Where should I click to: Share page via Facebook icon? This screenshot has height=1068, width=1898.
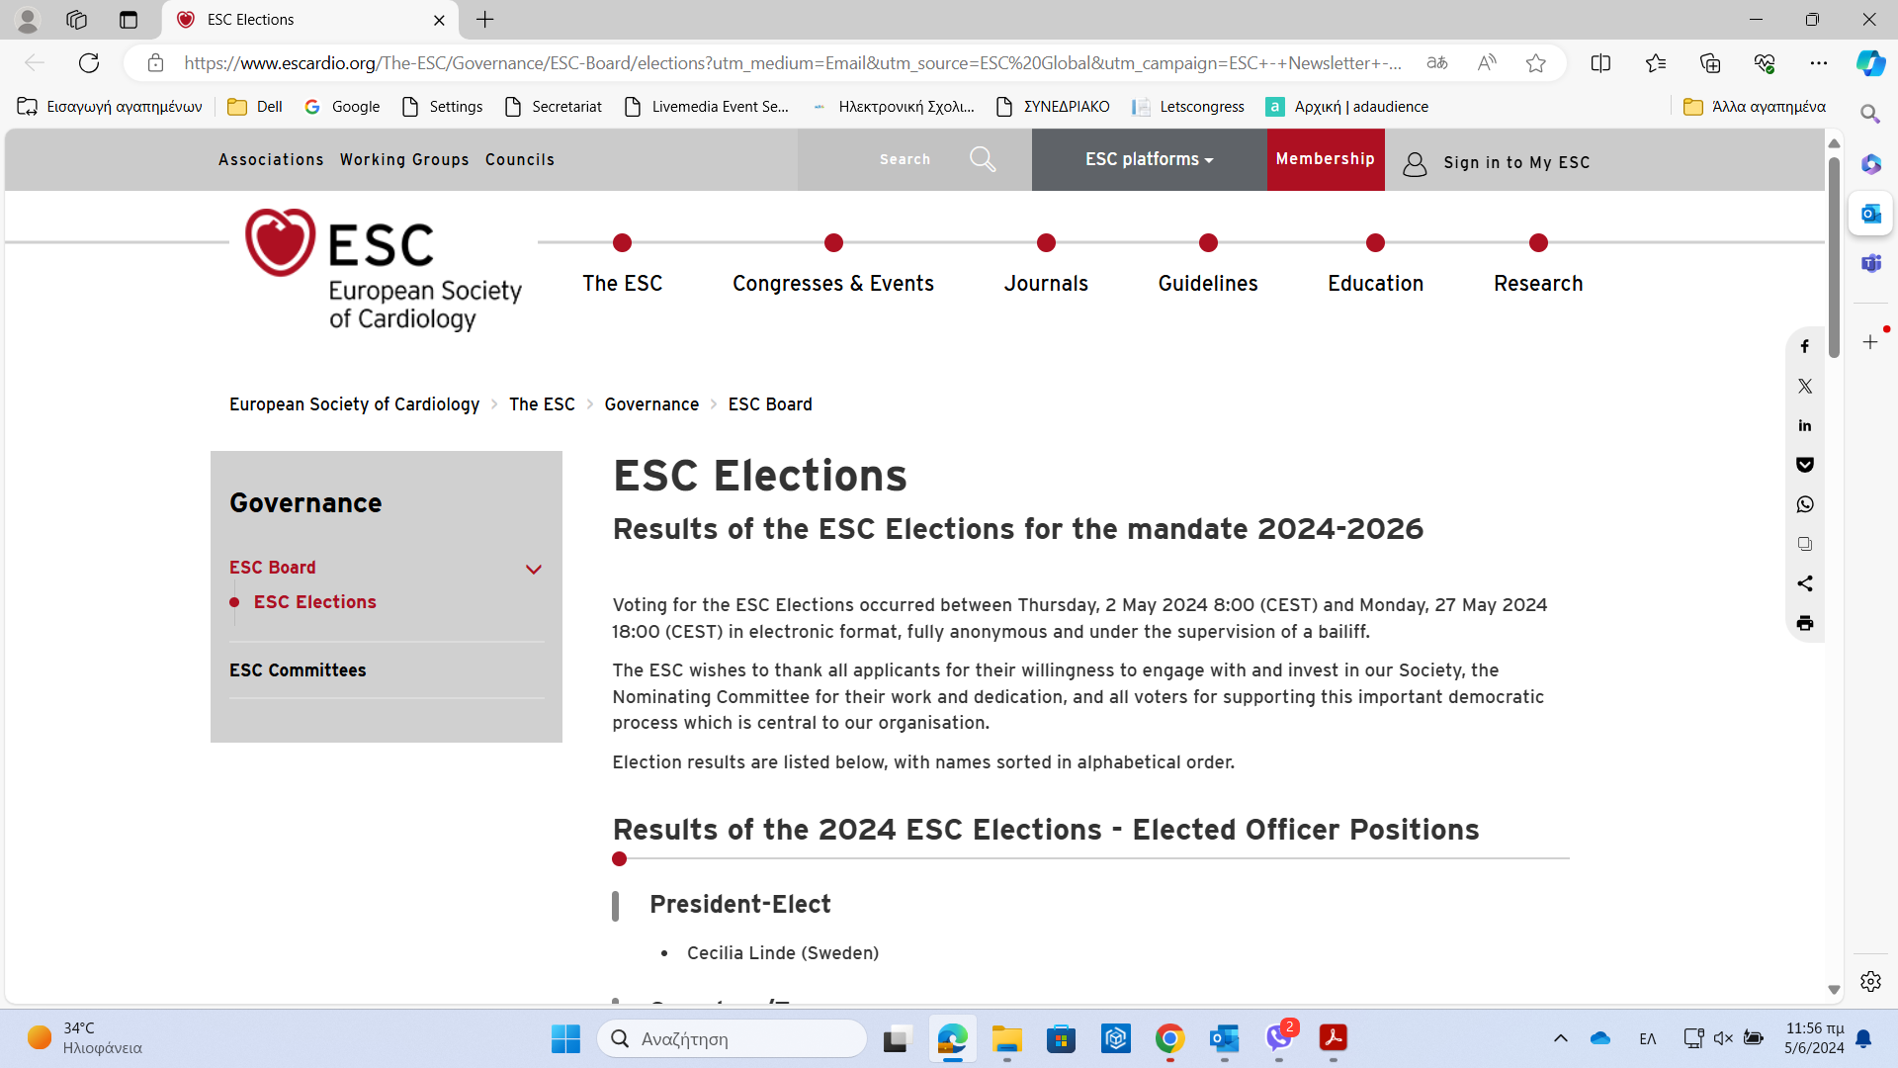1804,346
